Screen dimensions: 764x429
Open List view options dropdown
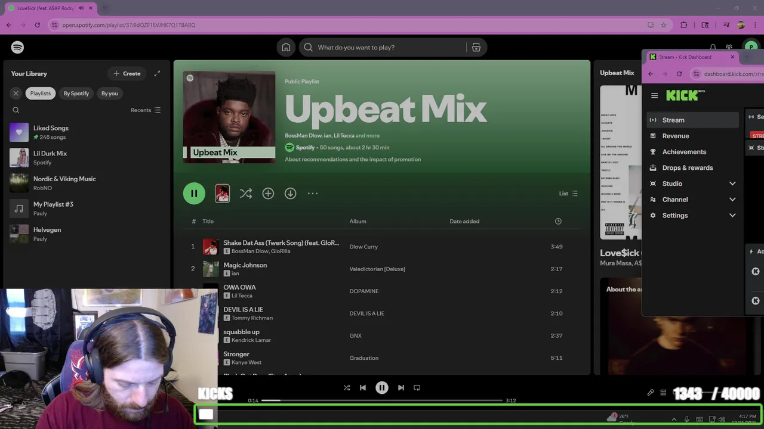(568, 193)
